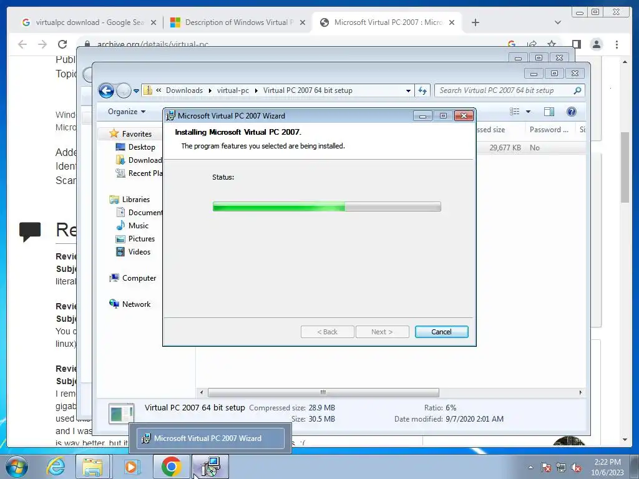639x479 pixels.
Task: Click the muted volume tray icon
Action: click(576, 468)
